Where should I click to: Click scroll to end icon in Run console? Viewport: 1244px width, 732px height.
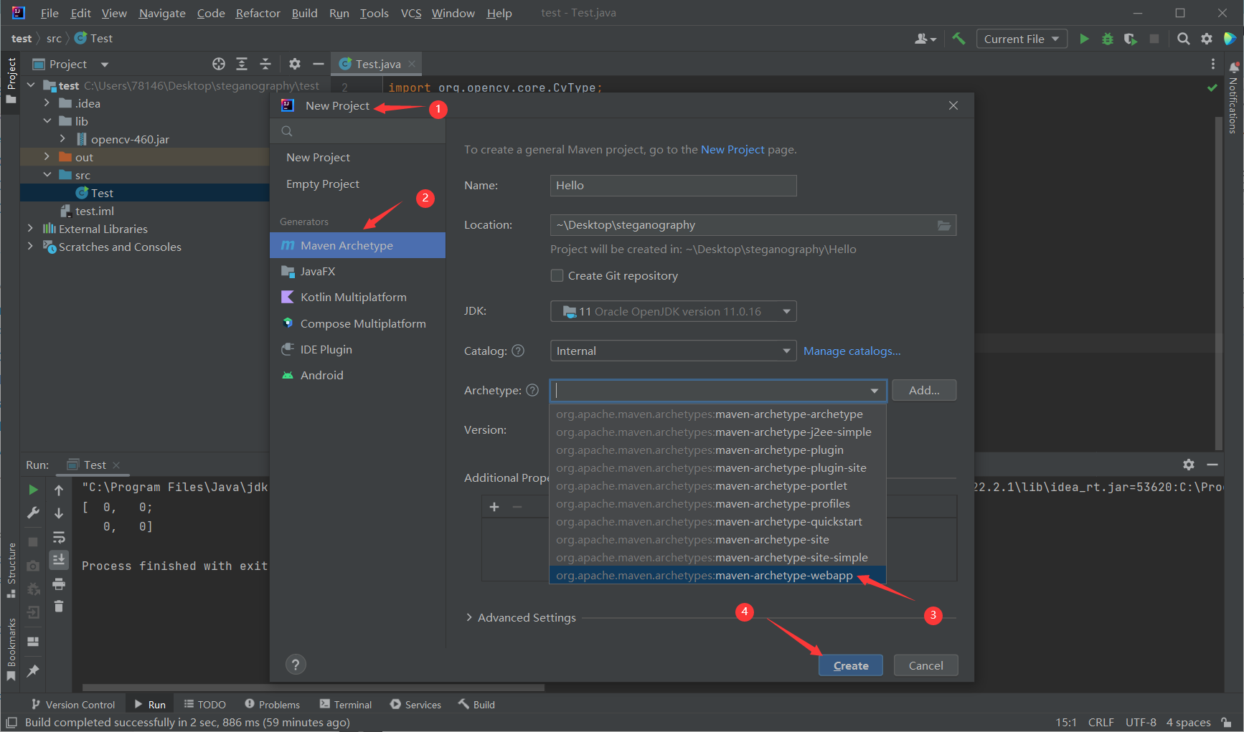click(59, 560)
